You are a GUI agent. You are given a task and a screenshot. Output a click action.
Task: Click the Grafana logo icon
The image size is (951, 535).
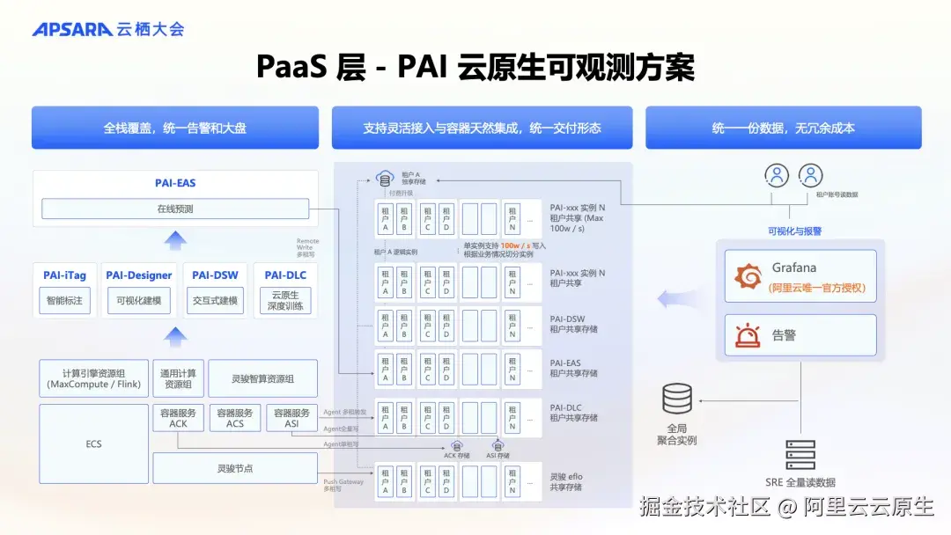(748, 274)
